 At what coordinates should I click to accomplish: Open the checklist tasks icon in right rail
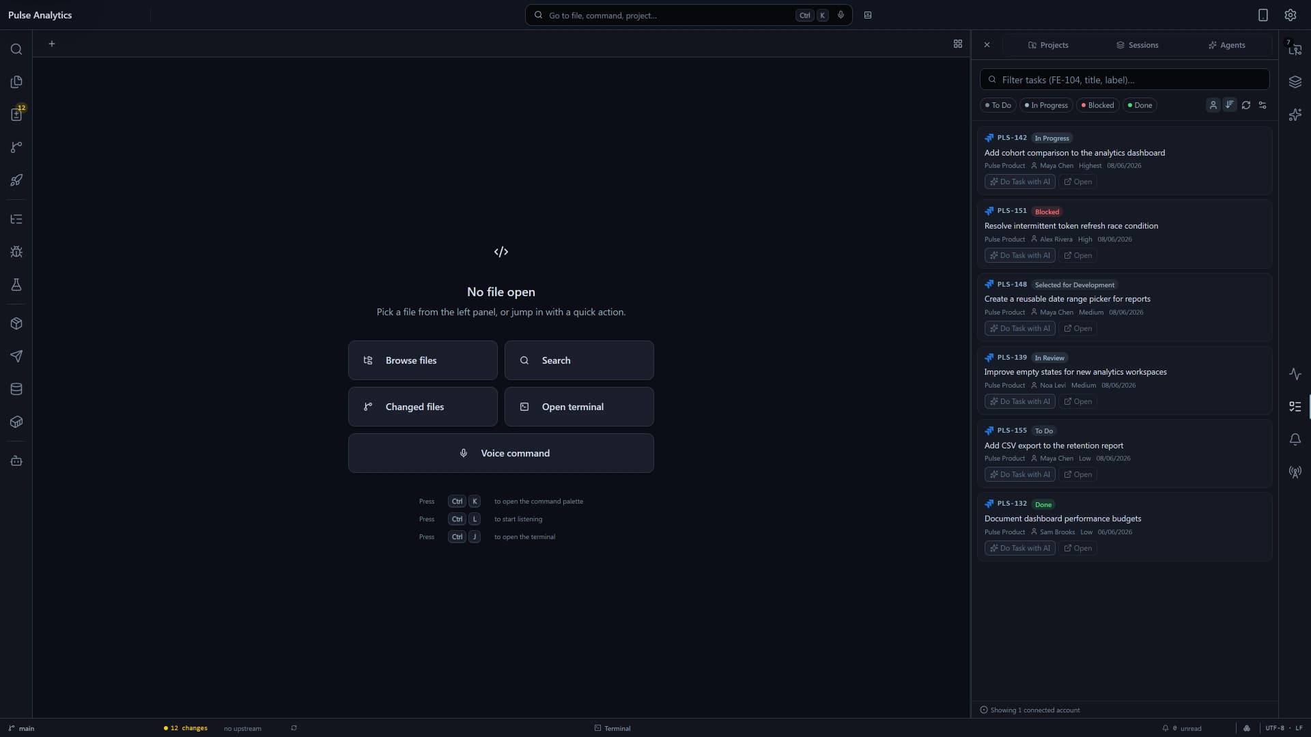(1295, 407)
